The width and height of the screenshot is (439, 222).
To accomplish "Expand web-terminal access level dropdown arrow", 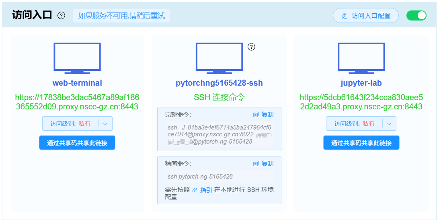I will pos(105,123).
